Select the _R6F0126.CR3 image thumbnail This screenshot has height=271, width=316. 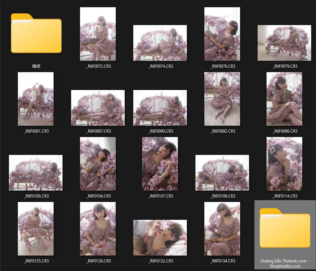tap(98, 229)
